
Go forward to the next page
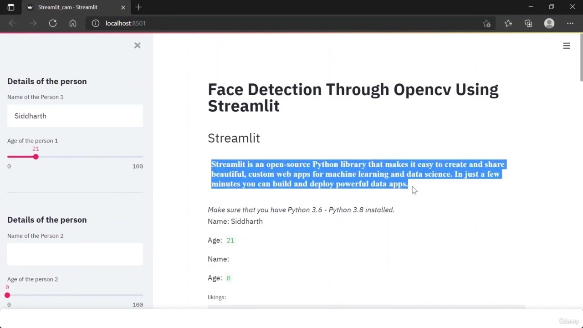pos(33,23)
